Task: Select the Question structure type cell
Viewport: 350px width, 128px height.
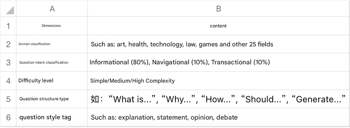Action: pos(52,99)
